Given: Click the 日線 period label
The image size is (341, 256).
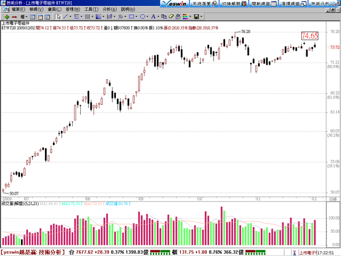Looking at the screenshot, I should (332, 199).
